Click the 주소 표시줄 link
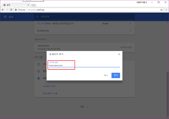This screenshot has height=119, width=169. (x=42, y=23)
